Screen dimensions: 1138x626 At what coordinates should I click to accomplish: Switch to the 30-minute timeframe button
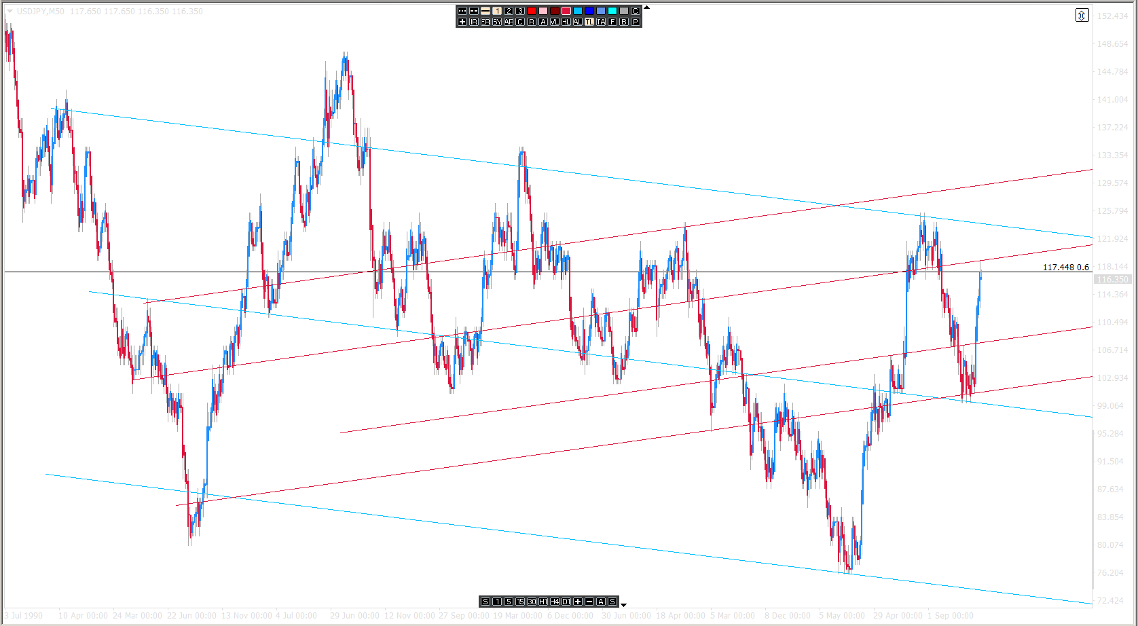[x=532, y=602]
